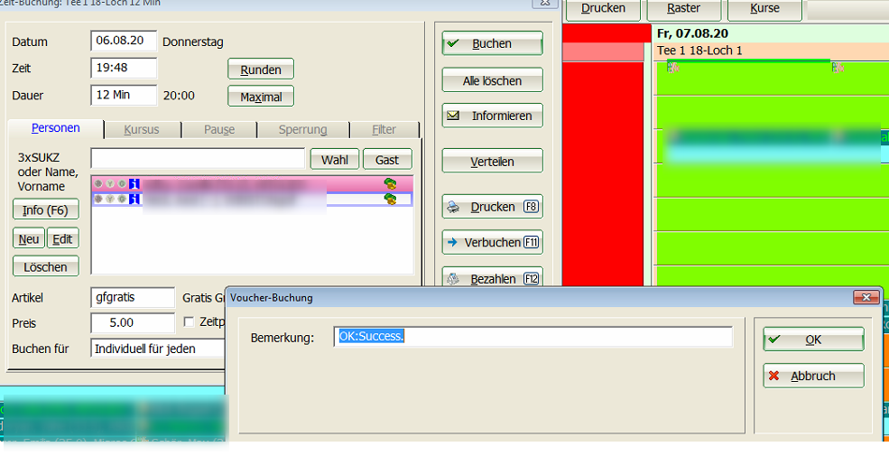889x456 pixels.
Task: Click the Zeit field showing 19:48
Action: coord(124,68)
